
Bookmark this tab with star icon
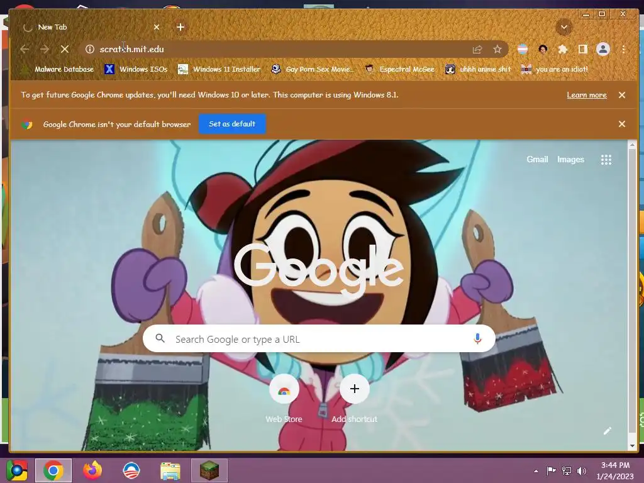point(497,49)
